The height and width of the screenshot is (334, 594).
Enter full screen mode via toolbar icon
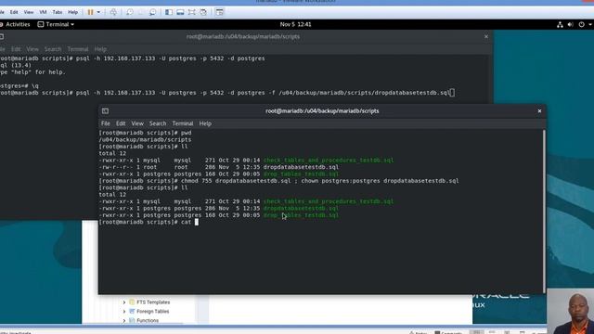point(192,12)
